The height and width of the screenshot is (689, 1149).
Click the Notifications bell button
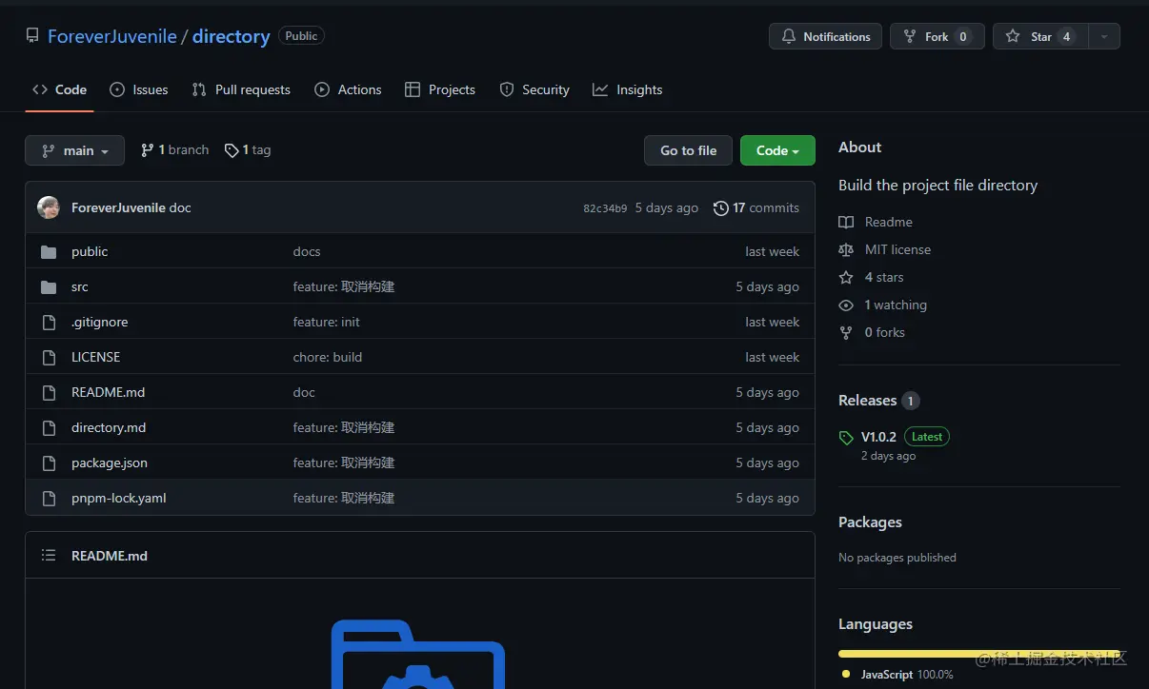click(x=825, y=36)
